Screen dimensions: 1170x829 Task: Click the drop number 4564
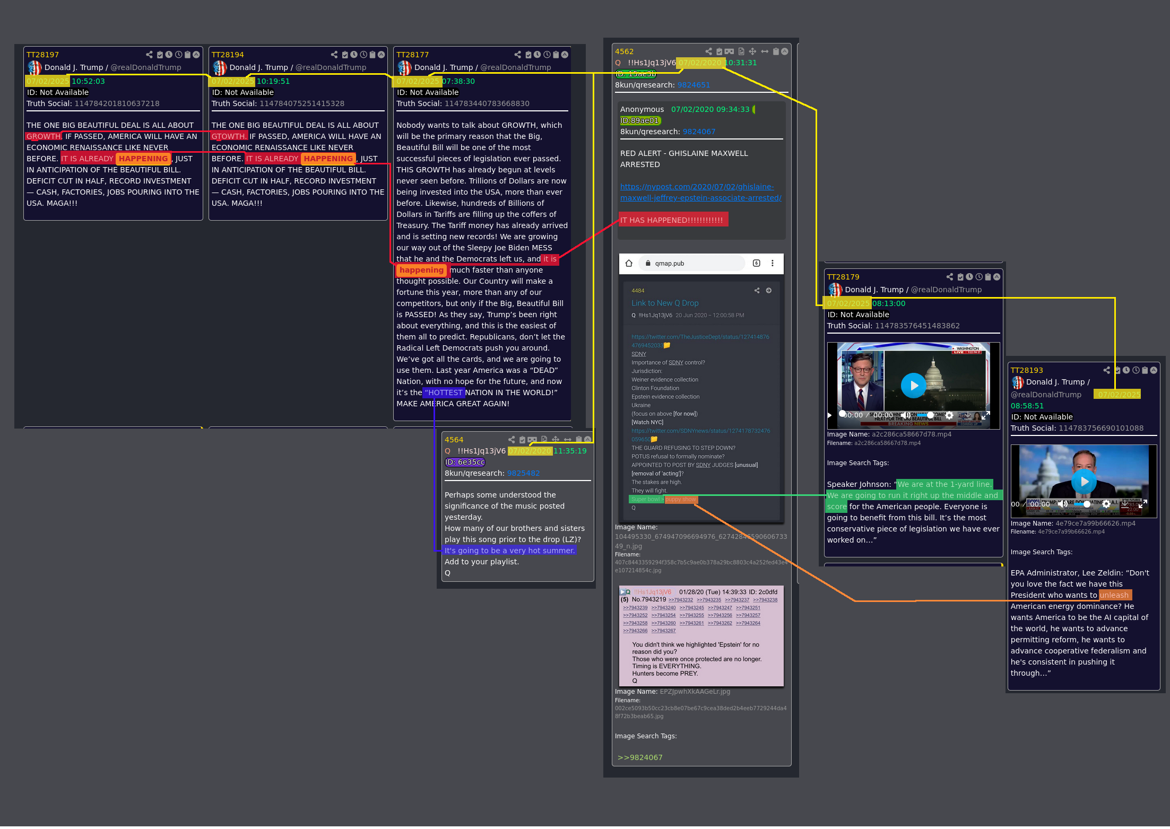click(x=454, y=440)
